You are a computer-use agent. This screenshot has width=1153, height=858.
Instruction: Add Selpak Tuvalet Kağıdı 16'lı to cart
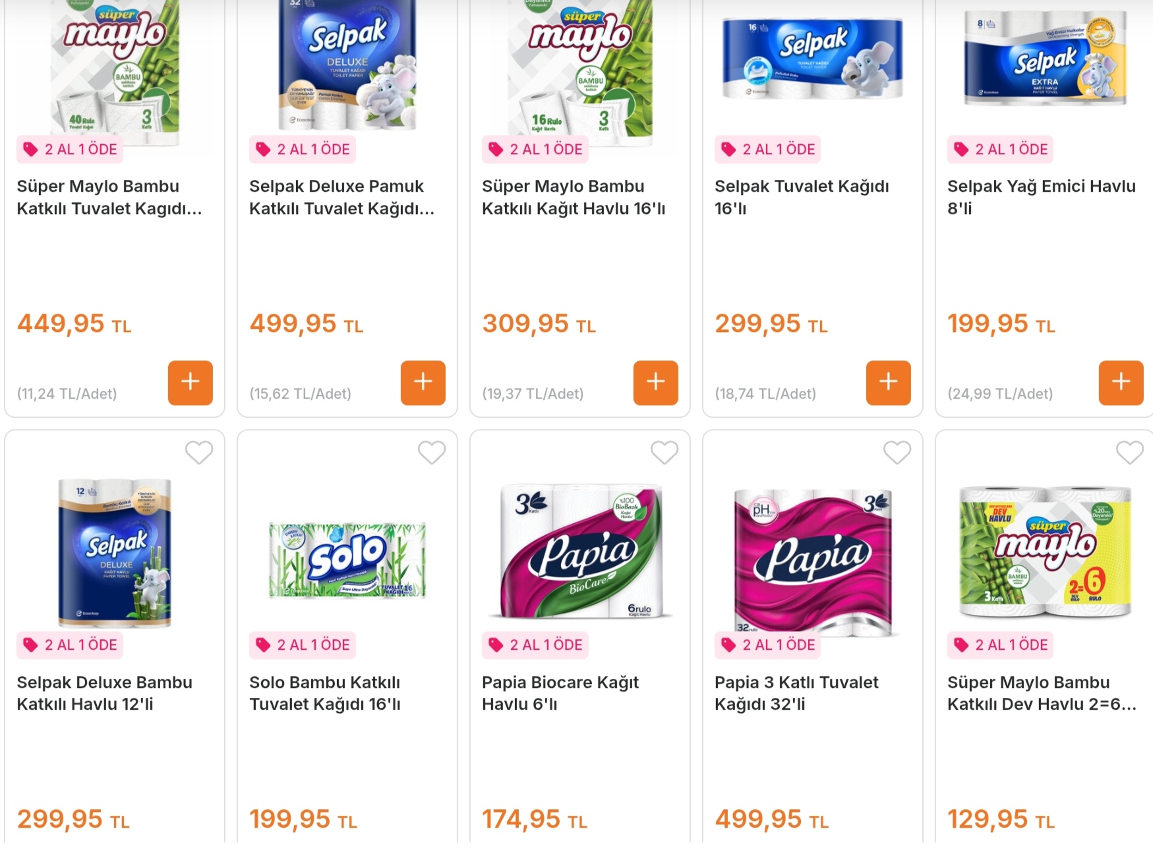pyautogui.click(x=888, y=382)
